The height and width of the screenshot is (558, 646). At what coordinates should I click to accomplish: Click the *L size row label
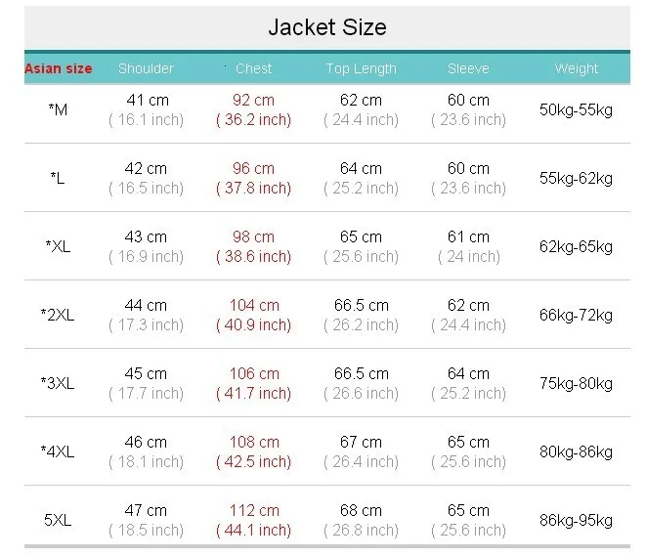click(x=59, y=178)
